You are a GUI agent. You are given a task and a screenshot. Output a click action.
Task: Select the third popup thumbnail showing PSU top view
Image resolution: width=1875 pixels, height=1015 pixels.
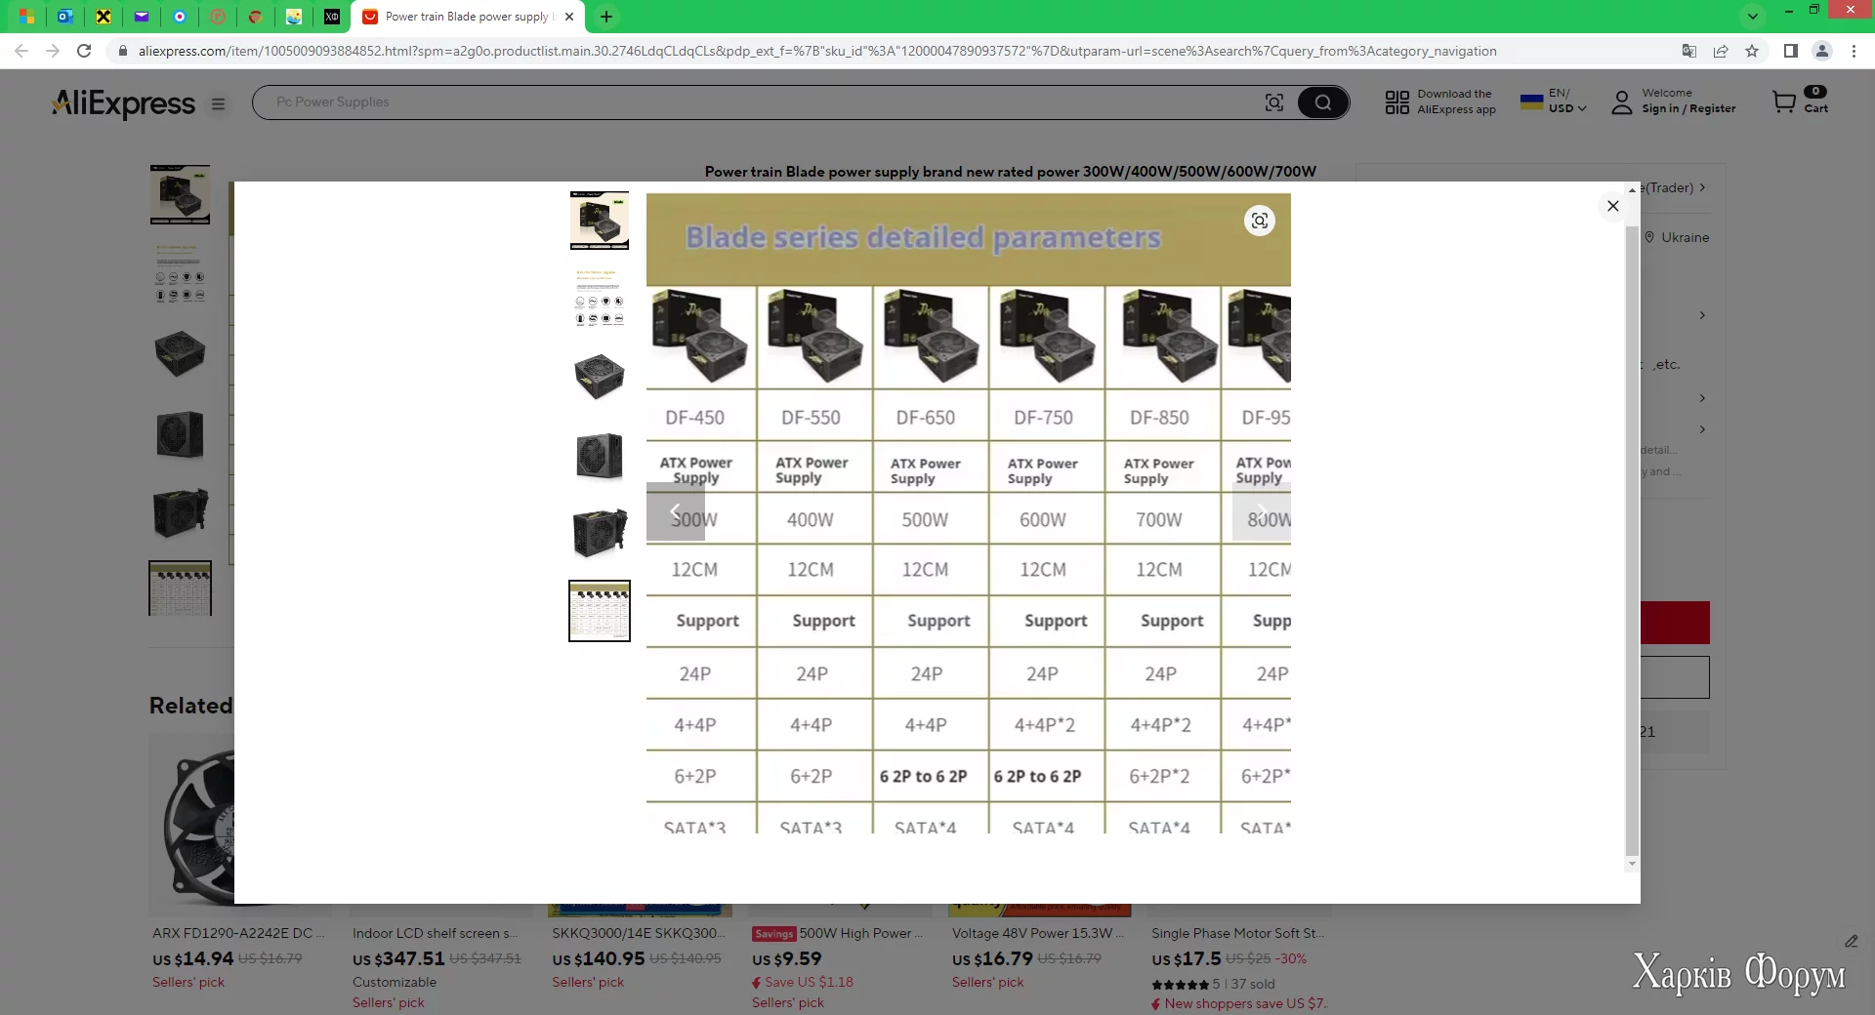click(600, 376)
